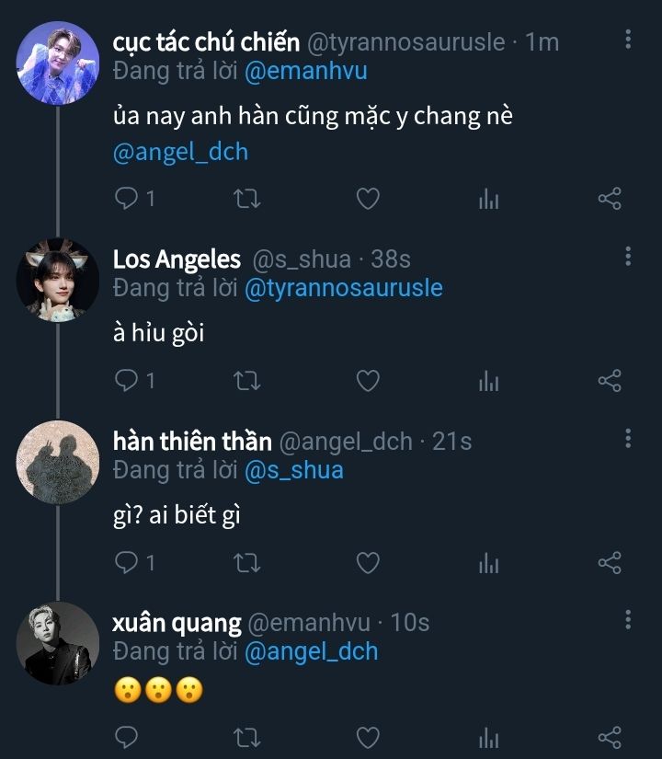
Task: Like the "à hỉu gòi" tweet
Action: pos(368,381)
